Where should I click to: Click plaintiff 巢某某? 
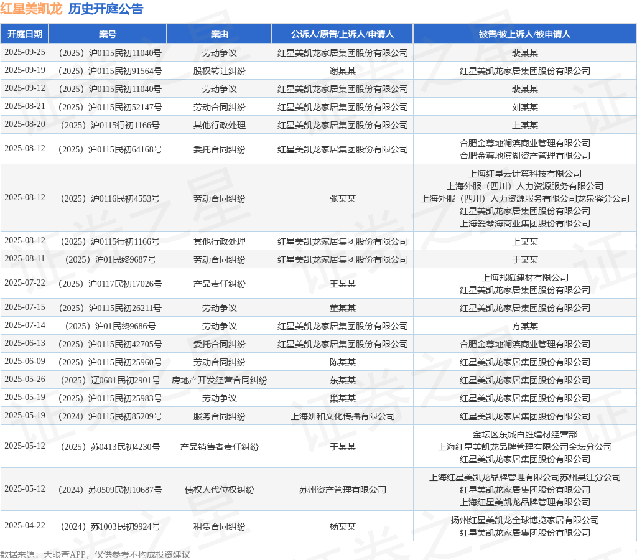point(343,399)
